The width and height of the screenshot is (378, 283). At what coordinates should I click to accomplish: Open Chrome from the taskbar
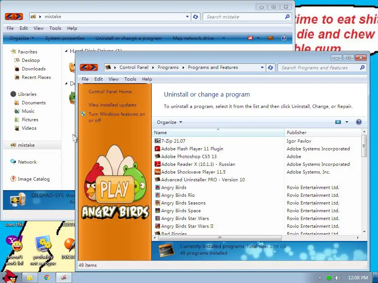coord(47,277)
